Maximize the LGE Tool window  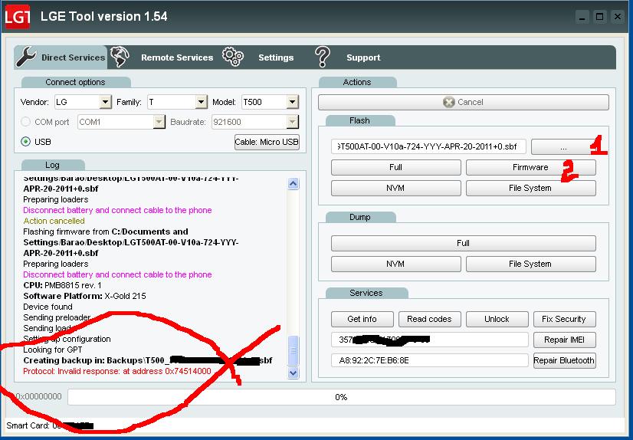600,17
